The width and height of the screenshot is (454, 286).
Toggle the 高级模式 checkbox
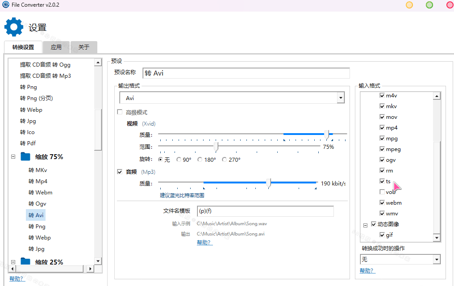[120, 112]
